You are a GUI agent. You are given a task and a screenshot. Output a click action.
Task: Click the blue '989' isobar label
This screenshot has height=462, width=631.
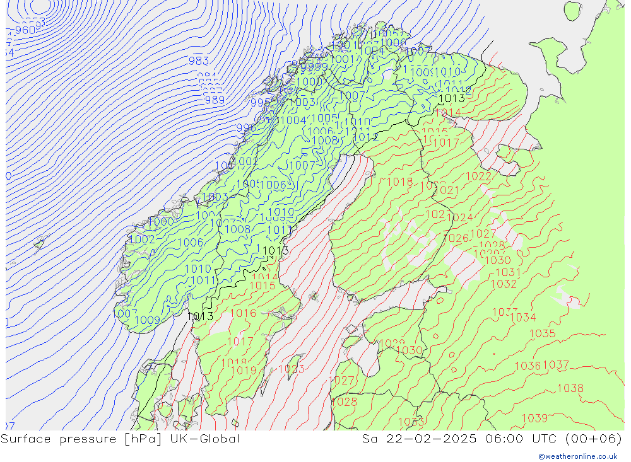(x=215, y=100)
